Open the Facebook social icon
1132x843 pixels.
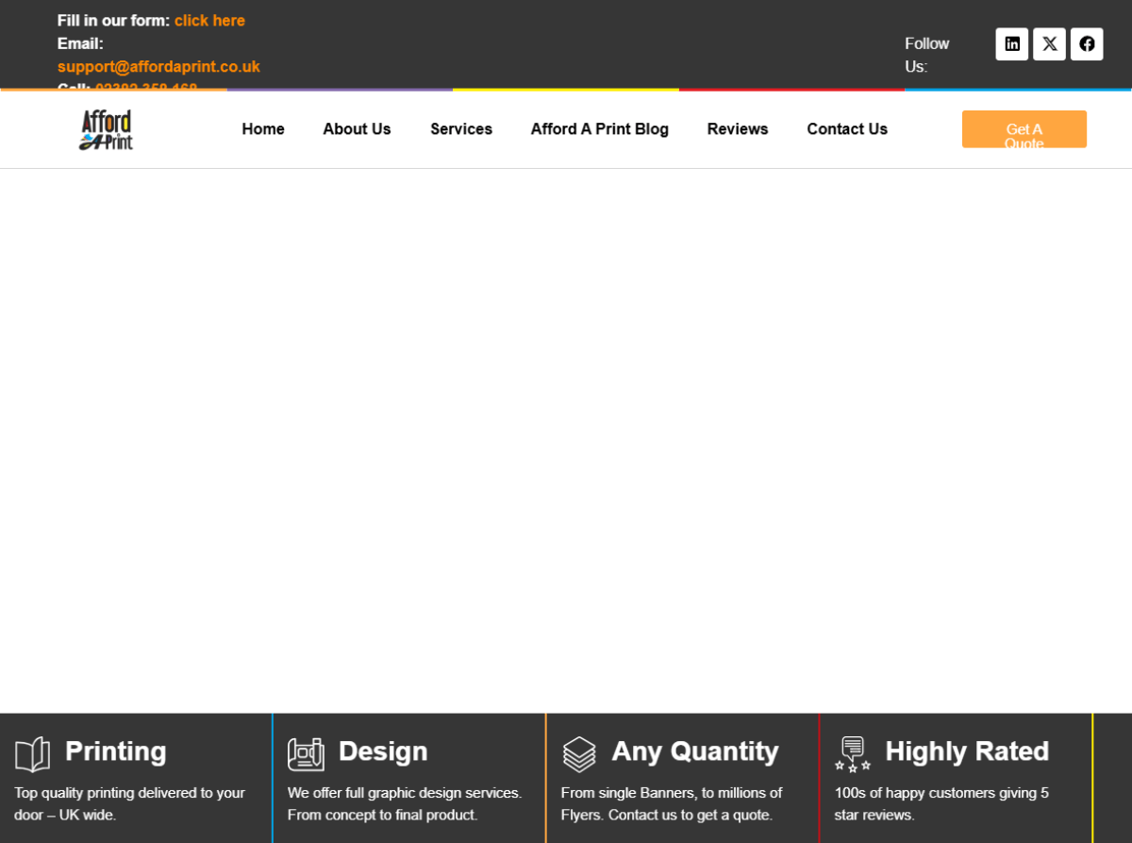pos(1087,44)
